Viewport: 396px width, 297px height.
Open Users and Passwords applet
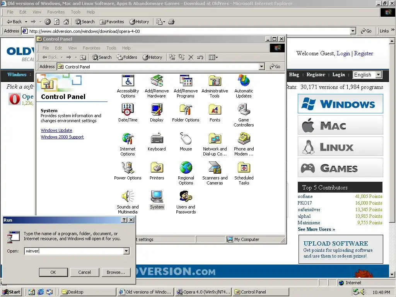(x=186, y=203)
